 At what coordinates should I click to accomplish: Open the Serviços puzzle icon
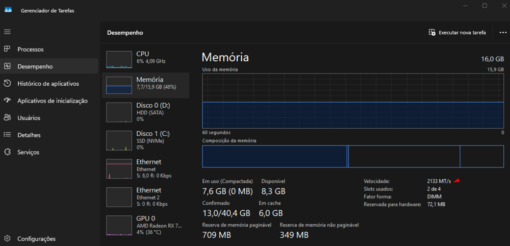pos(7,152)
